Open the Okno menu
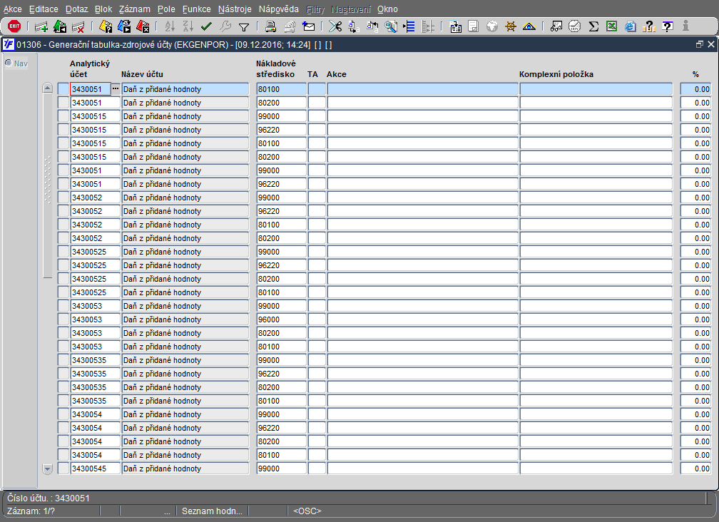 click(x=387, y=9)
